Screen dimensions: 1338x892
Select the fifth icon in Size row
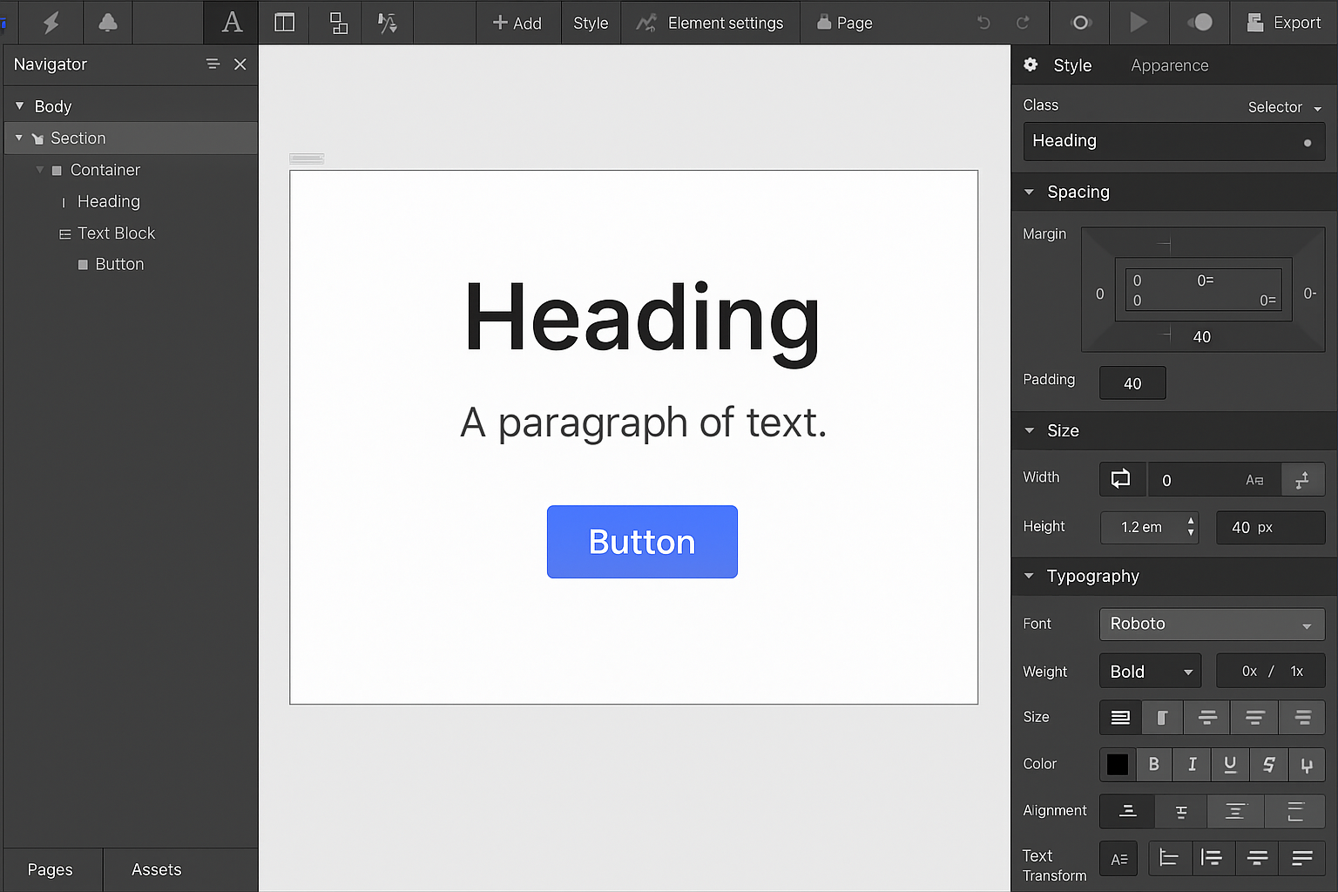[x=1302, y=717]
